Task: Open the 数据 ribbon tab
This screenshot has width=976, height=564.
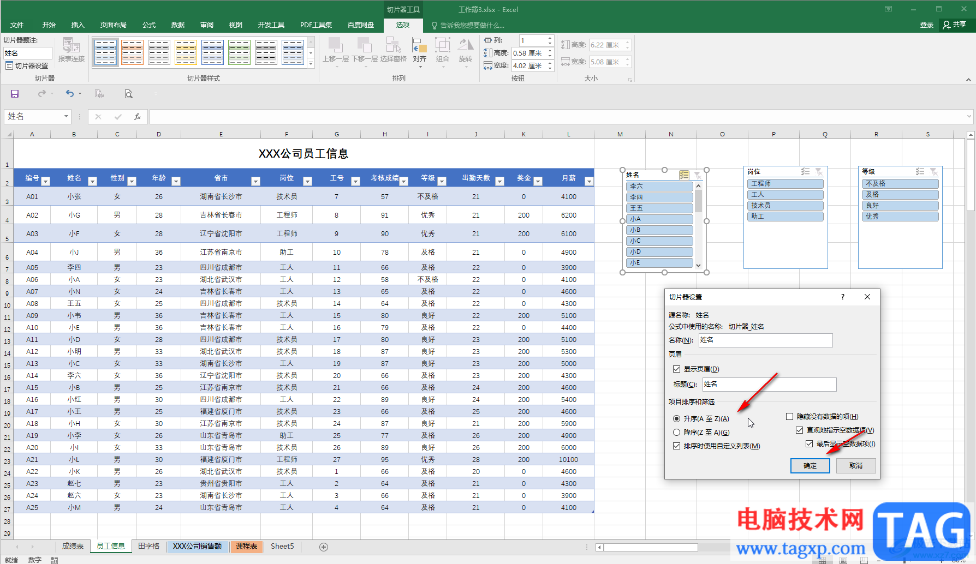Action: [x=177, y=25]
